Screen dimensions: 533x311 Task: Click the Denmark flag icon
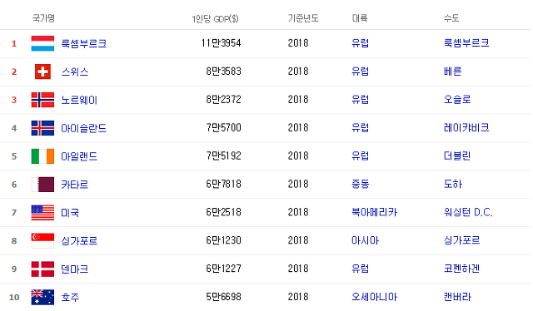coord(42,269)
